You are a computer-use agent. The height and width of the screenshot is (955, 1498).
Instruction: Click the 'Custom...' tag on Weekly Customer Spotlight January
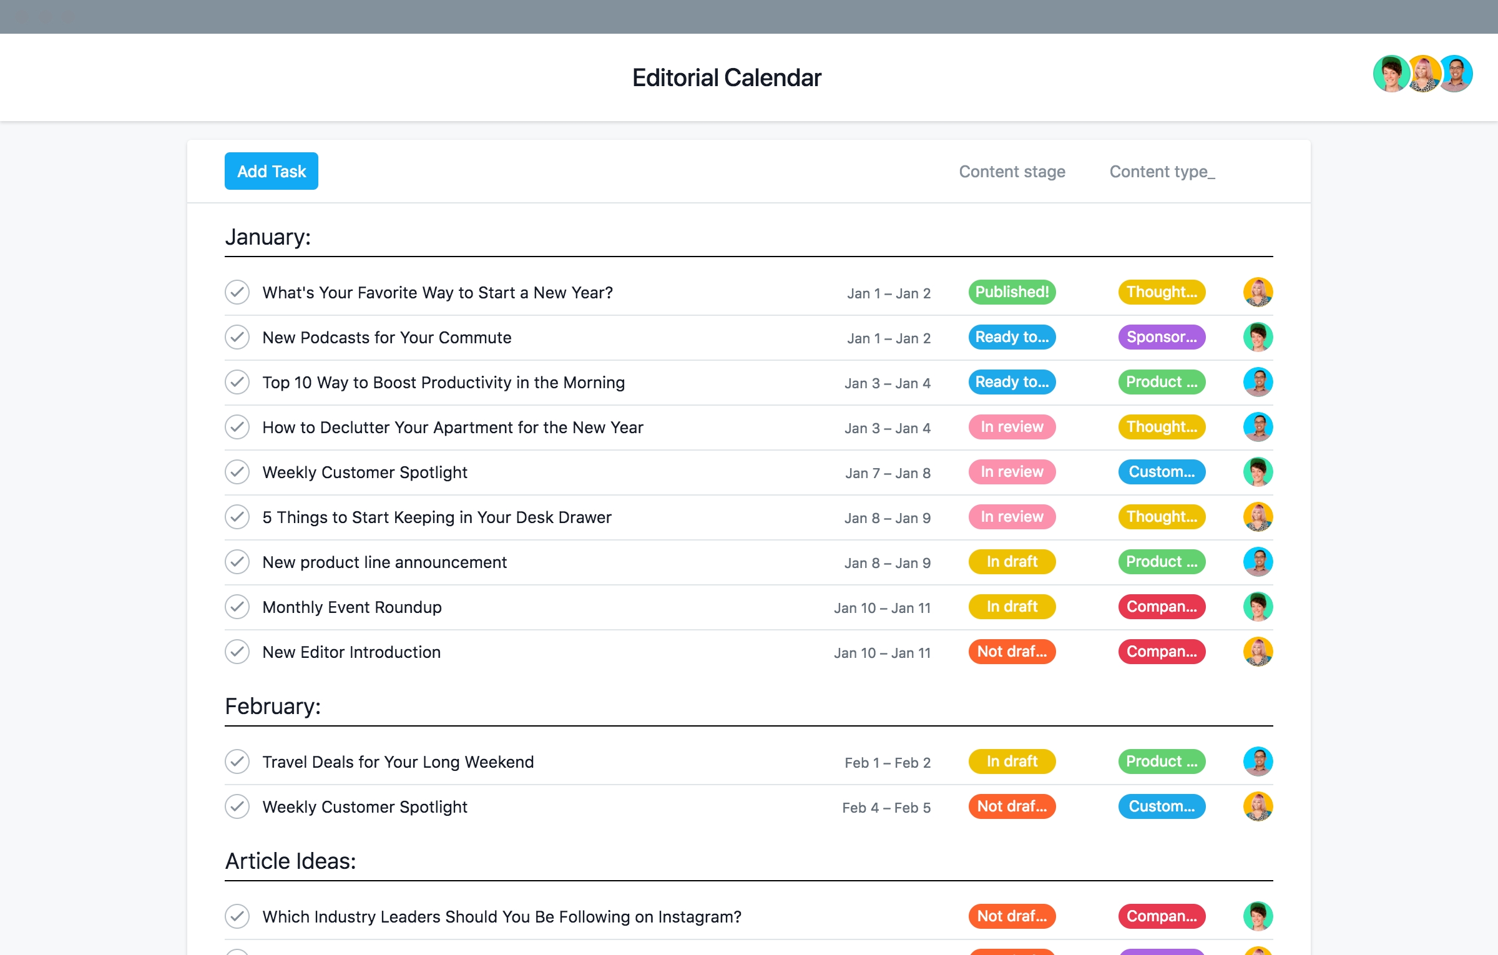(x=1160, y=471)
